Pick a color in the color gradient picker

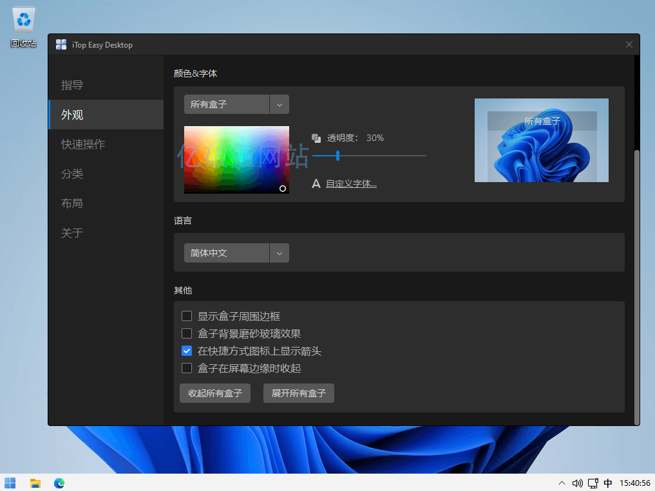236,160
